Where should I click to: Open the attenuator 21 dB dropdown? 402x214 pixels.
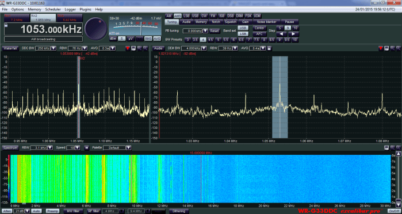(28, 211)
